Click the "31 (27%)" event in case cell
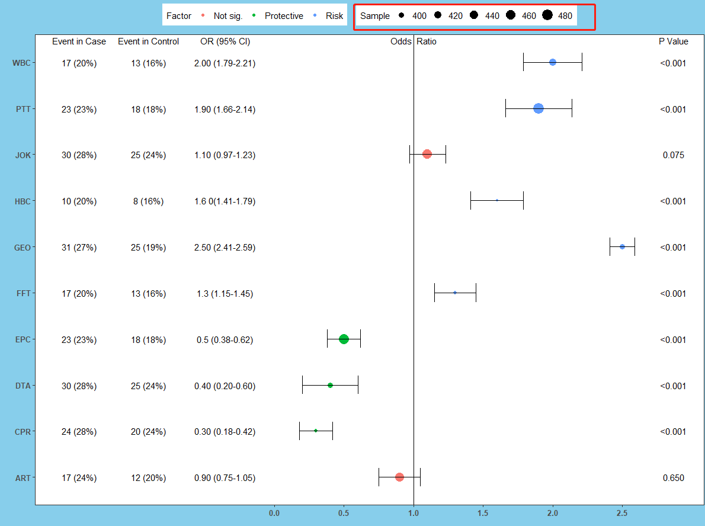This screenshot has height=526, width=705. (79, 248)
